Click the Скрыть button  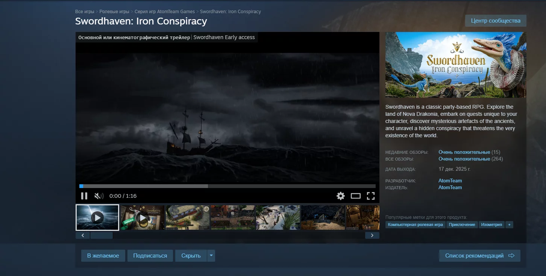pyautogui.click(x=191, y=256)
